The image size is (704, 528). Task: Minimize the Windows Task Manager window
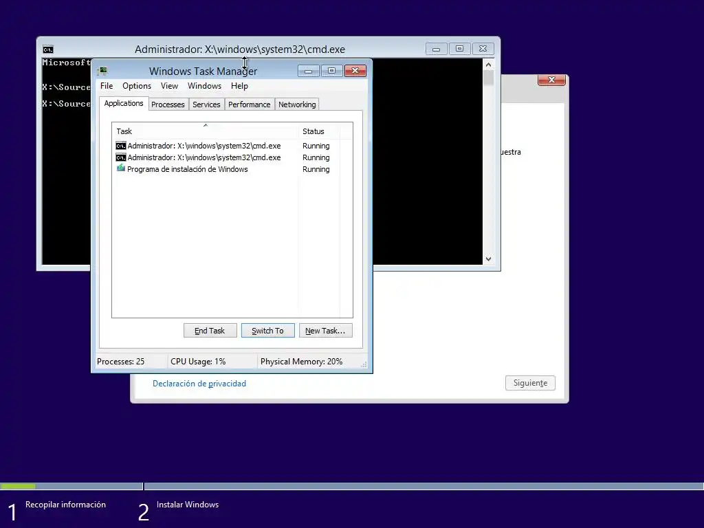(309, 71)
